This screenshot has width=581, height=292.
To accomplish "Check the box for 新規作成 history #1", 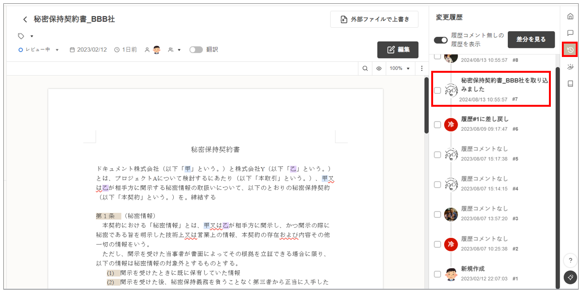I will point(437,274).
